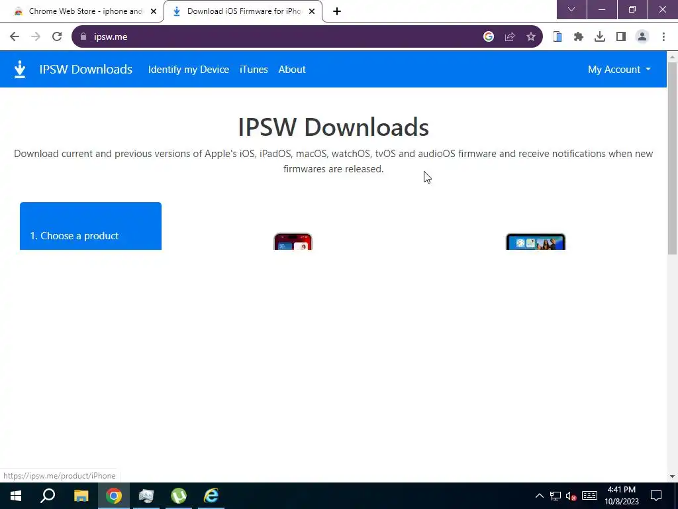Go back using browser back arrow

tap(15, 37)
